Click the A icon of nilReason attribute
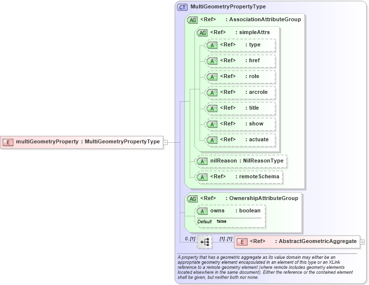369x285 pixels. (202, 162)
